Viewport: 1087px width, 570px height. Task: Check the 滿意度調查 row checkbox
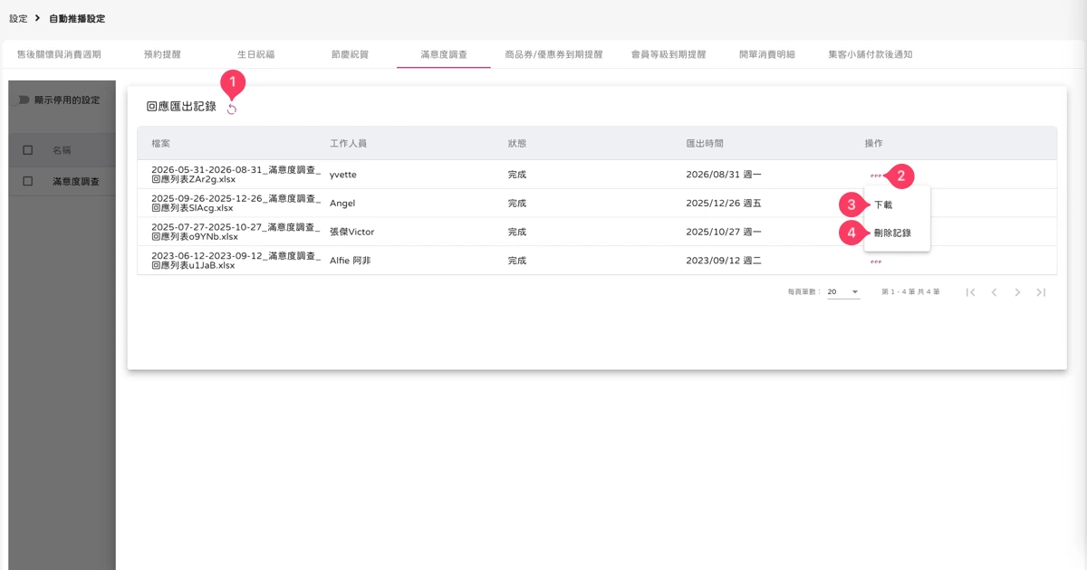click(x=27, y=181)
